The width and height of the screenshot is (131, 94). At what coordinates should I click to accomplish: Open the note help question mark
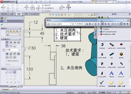click(22, 21)
